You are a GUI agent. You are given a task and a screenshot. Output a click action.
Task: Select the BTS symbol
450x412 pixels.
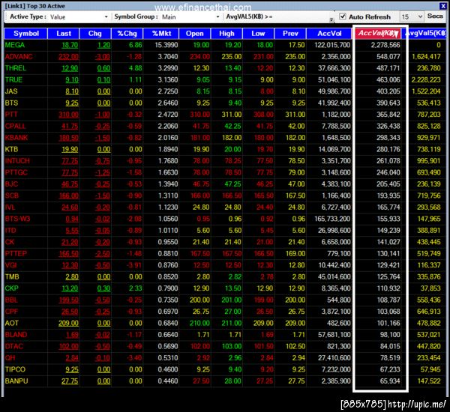tap(11, 103)
